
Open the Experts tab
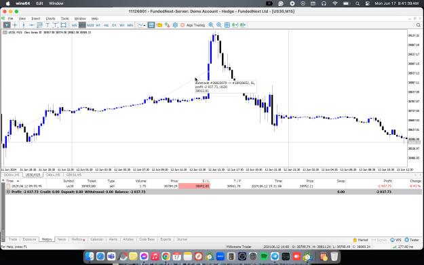point(166,240)
